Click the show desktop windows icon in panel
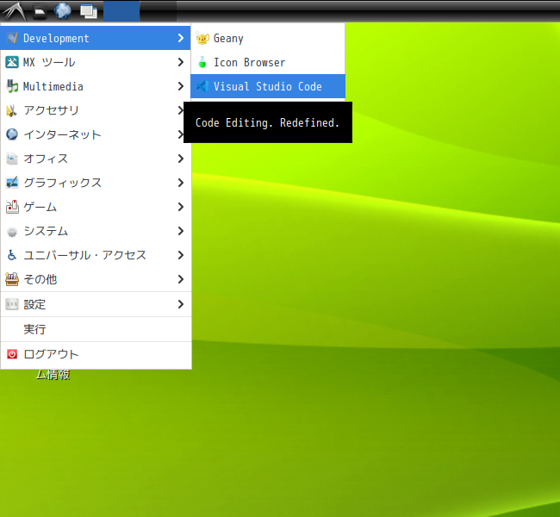Screen dimensions: 560x517 click(x=89, y=11)
